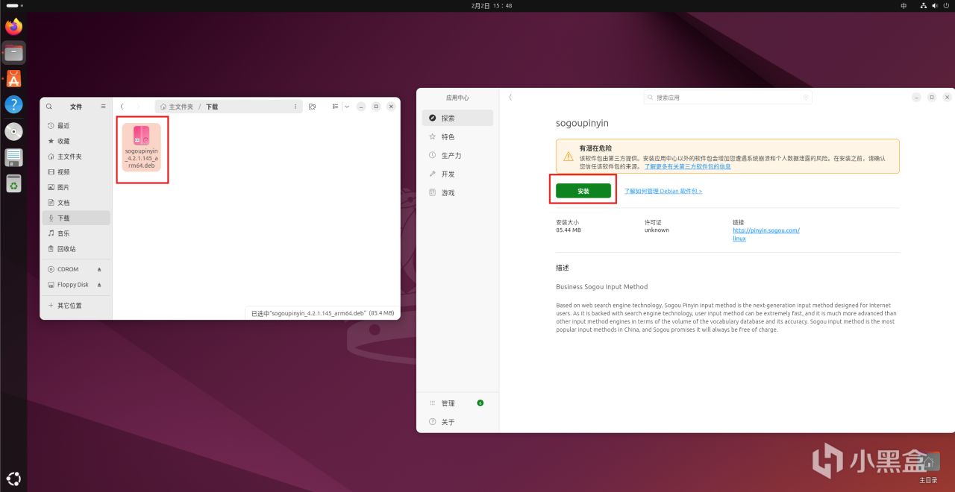Click the search icon in the Files window
955x492 pixels.
point(49,107)
